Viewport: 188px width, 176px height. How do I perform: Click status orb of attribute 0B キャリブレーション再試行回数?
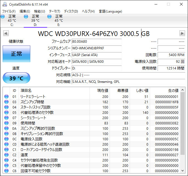tap(6, 134)
